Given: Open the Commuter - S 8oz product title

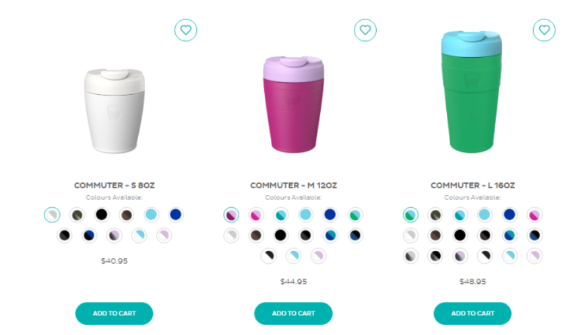Looking at the screenshot, I should pyautogui.click(x=114, y=186).
